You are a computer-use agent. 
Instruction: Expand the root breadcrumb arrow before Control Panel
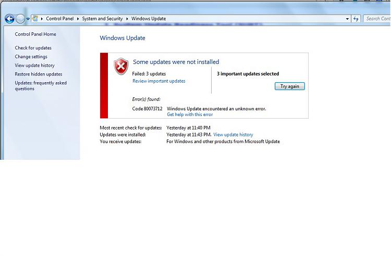[42, 19]
